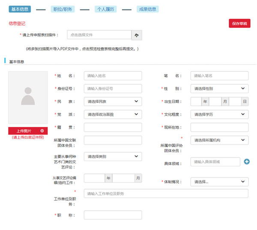
Task: Focus the 请输入身份证号 input field
Action: [113, 89]
